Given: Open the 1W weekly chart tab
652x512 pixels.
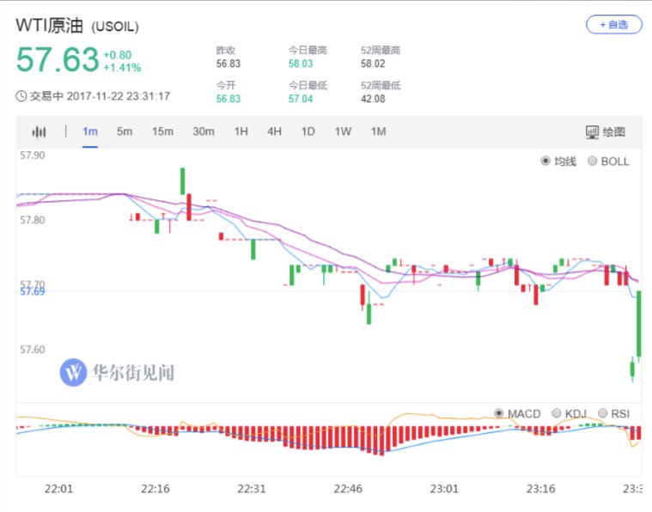Looking at the screenshot, I should point(343,131).
